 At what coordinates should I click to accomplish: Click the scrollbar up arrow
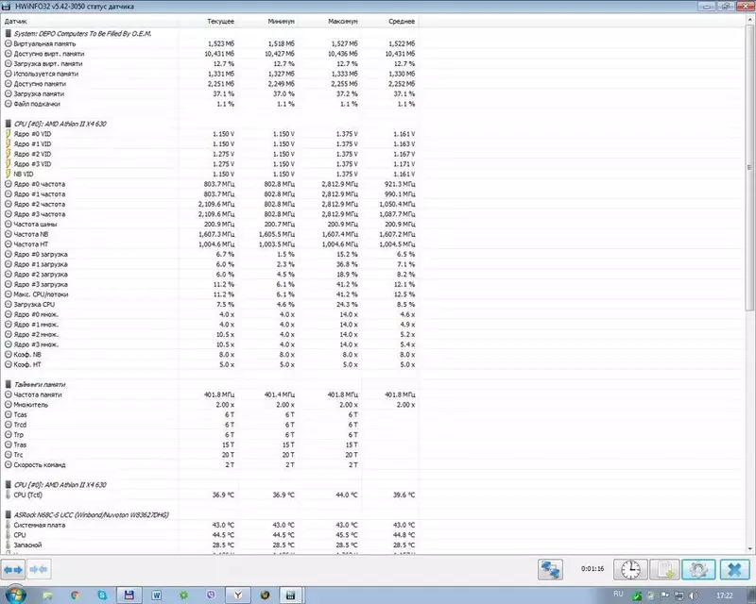[749, 19]
